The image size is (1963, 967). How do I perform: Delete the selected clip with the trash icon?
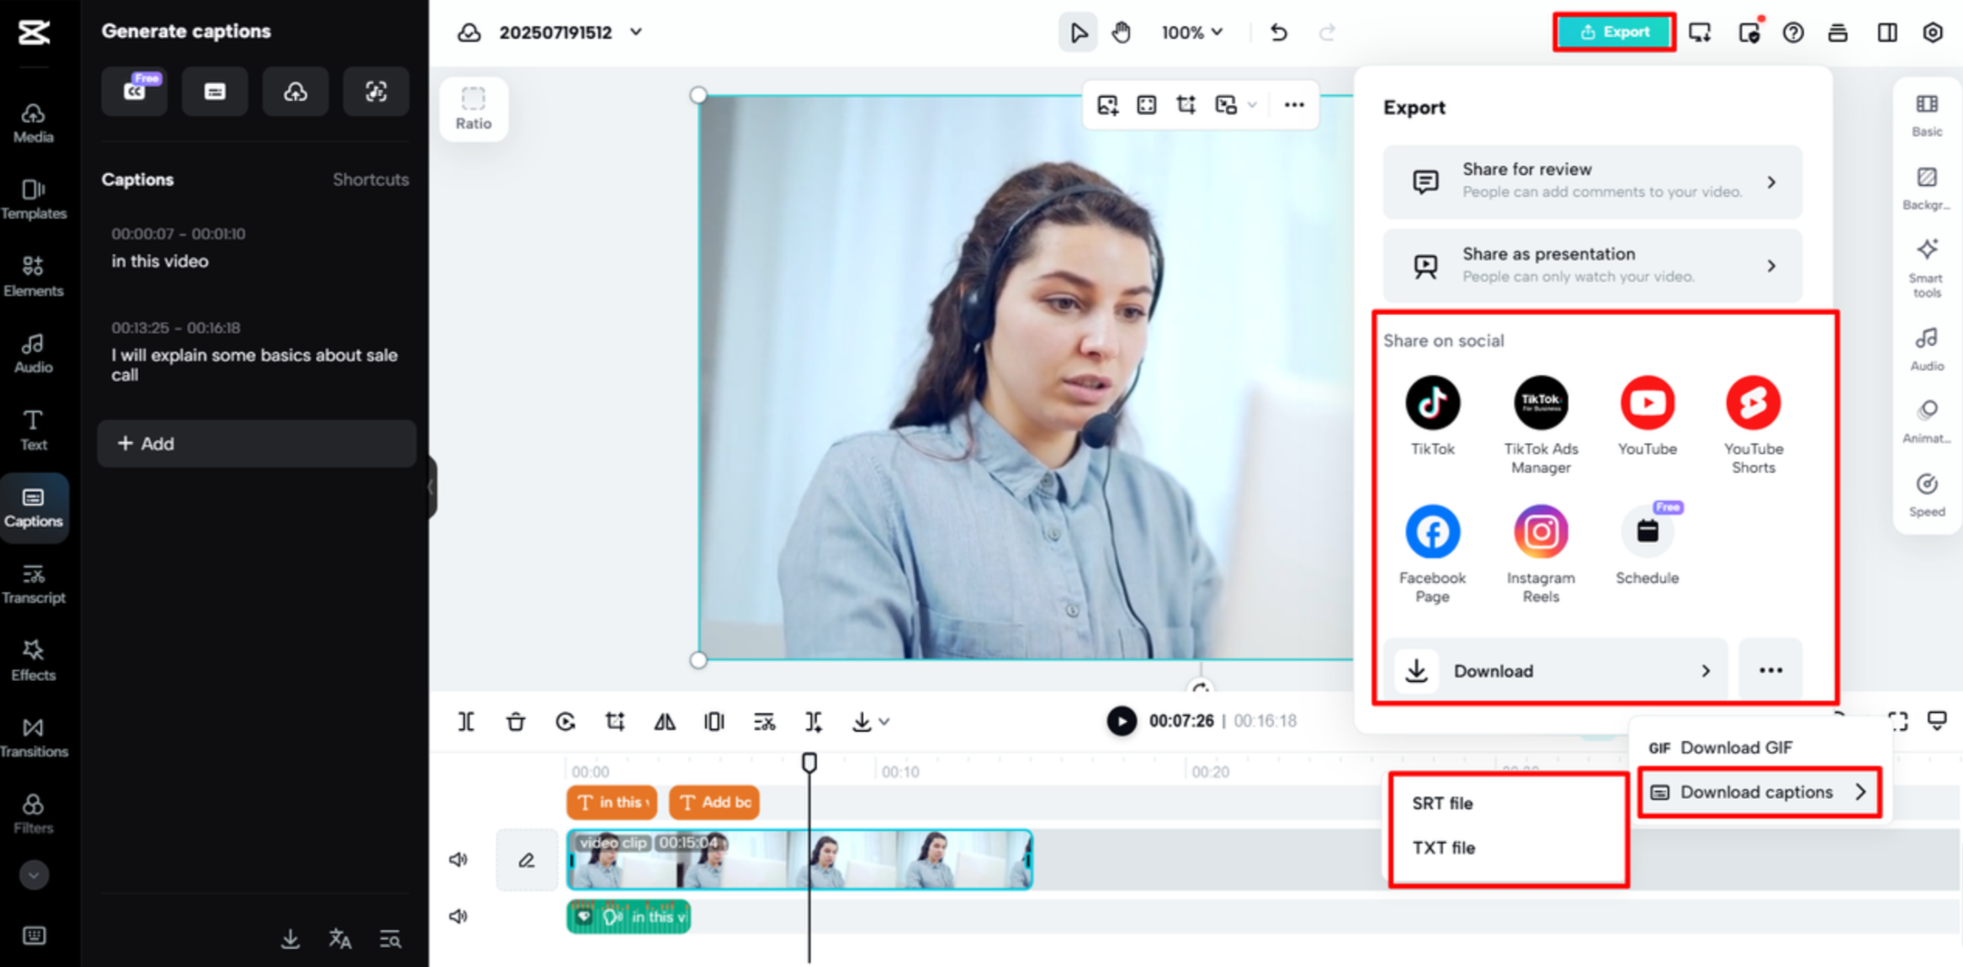(x=515, y=721)
